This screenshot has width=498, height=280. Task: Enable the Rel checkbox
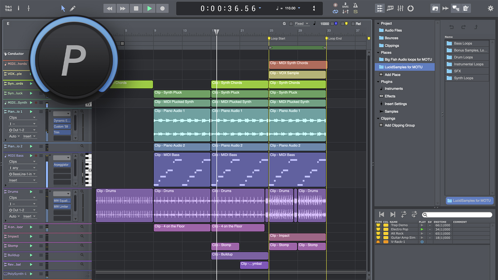click(x=353, y=24)
